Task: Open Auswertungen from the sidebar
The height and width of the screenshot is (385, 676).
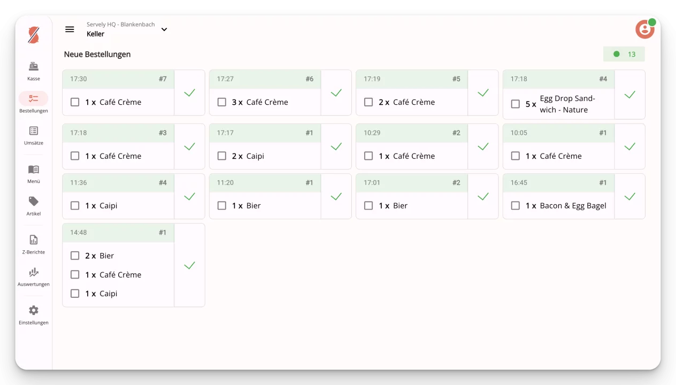Action: (33, 276)
